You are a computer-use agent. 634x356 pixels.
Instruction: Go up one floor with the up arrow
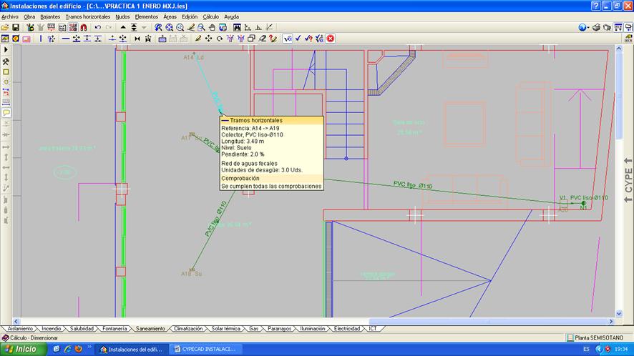[122, 27]
